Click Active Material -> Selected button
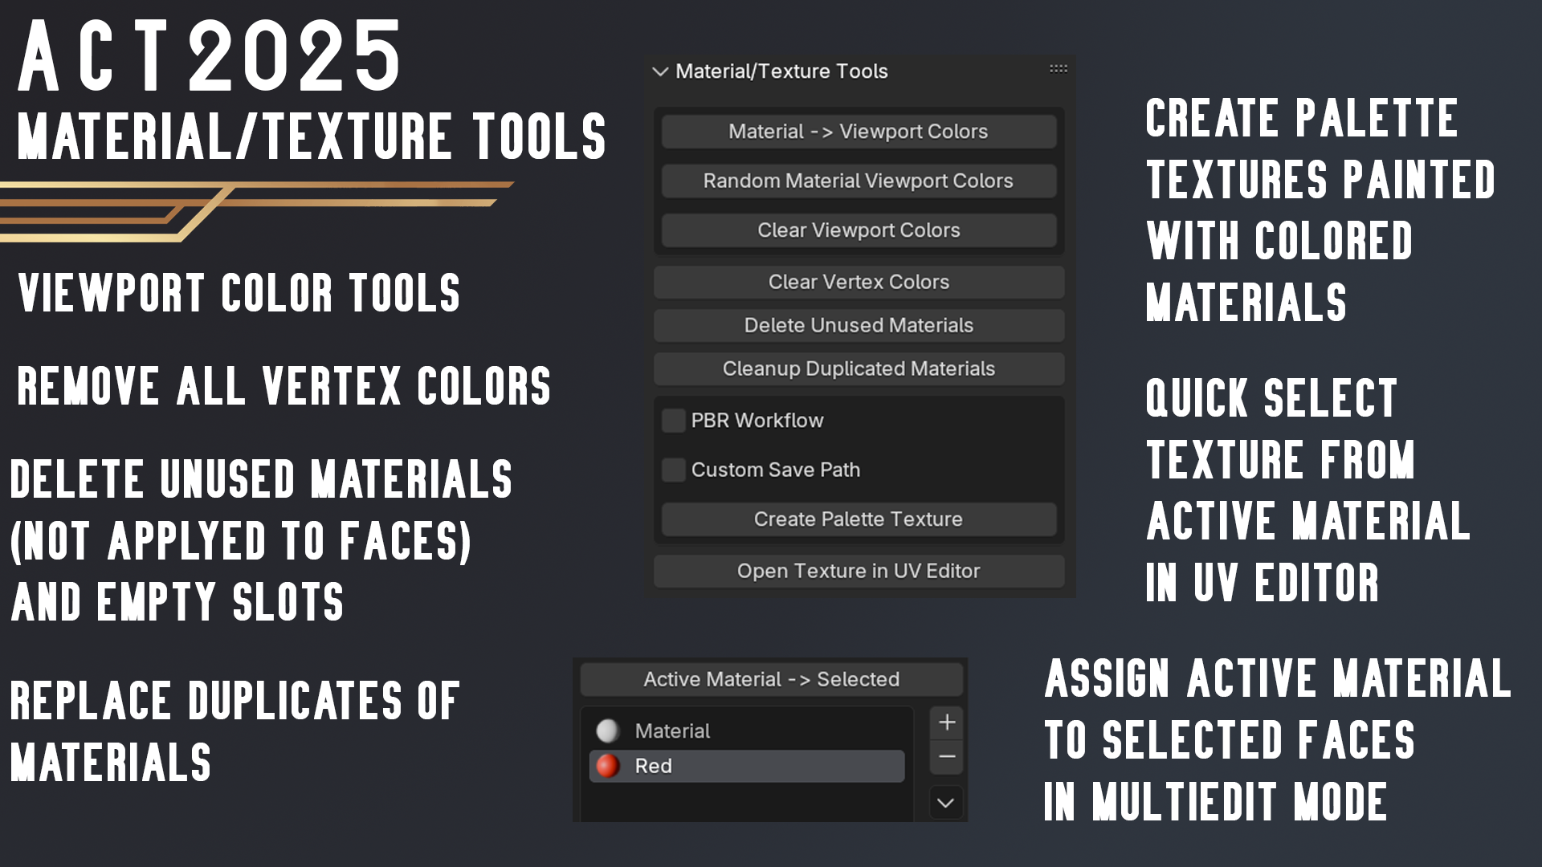The height and width of the screenshot is (867, 1542). pos(770,678)
